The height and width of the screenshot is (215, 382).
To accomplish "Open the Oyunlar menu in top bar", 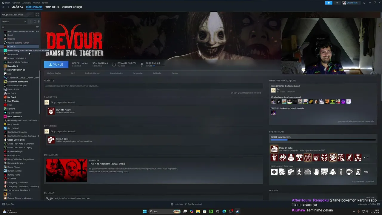I will click(x=36, y=3).
